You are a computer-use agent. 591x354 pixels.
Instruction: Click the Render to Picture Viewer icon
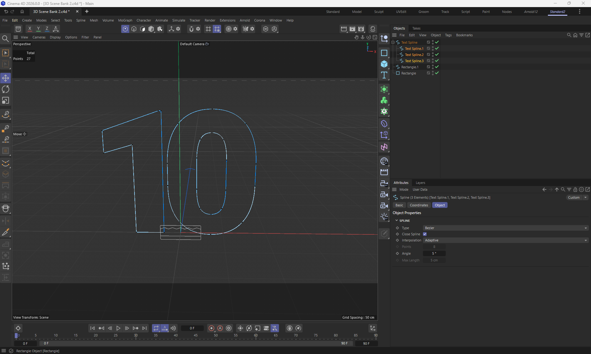tap(352, 29)
